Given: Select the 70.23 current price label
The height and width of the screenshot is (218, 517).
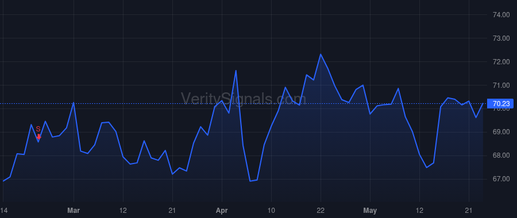Looking at the screenshot, I should 500,104.
